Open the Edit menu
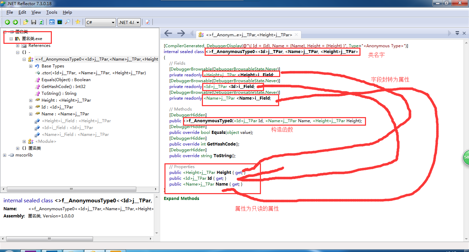Viewport: 469px width, 252px height. (22, 12)
